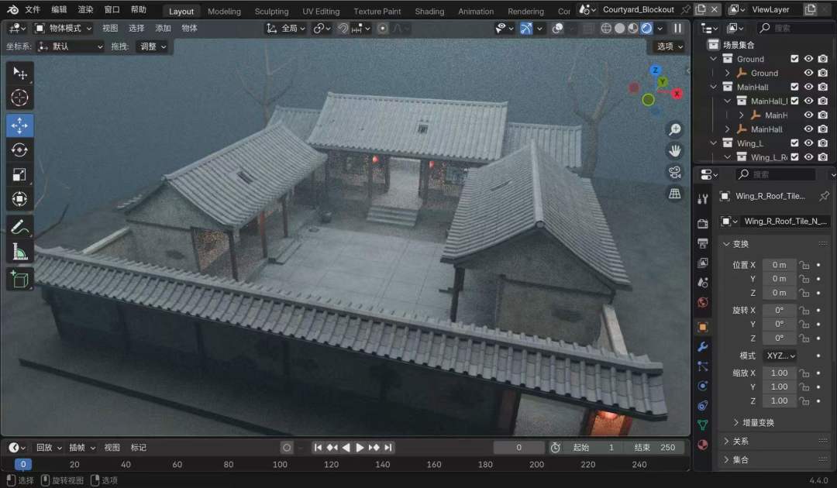Image resolution: width=837 pixels, height=488 pixels.
Task: Switch to the Modeling workspace tab
Action: (224, 11)
